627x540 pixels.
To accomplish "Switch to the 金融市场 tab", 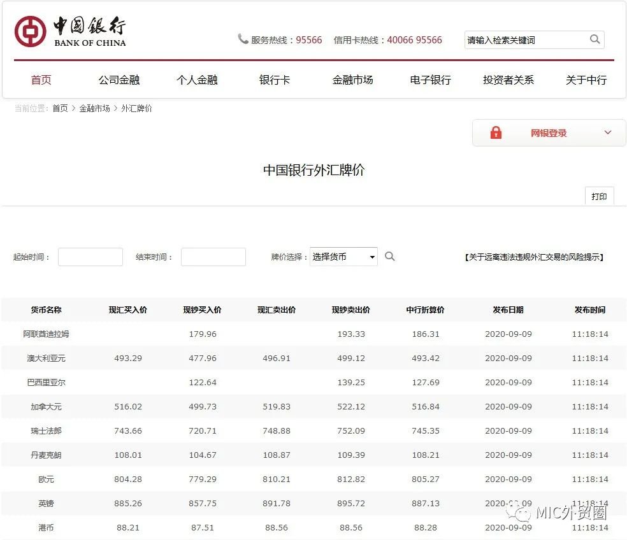I will click(352, 80).
